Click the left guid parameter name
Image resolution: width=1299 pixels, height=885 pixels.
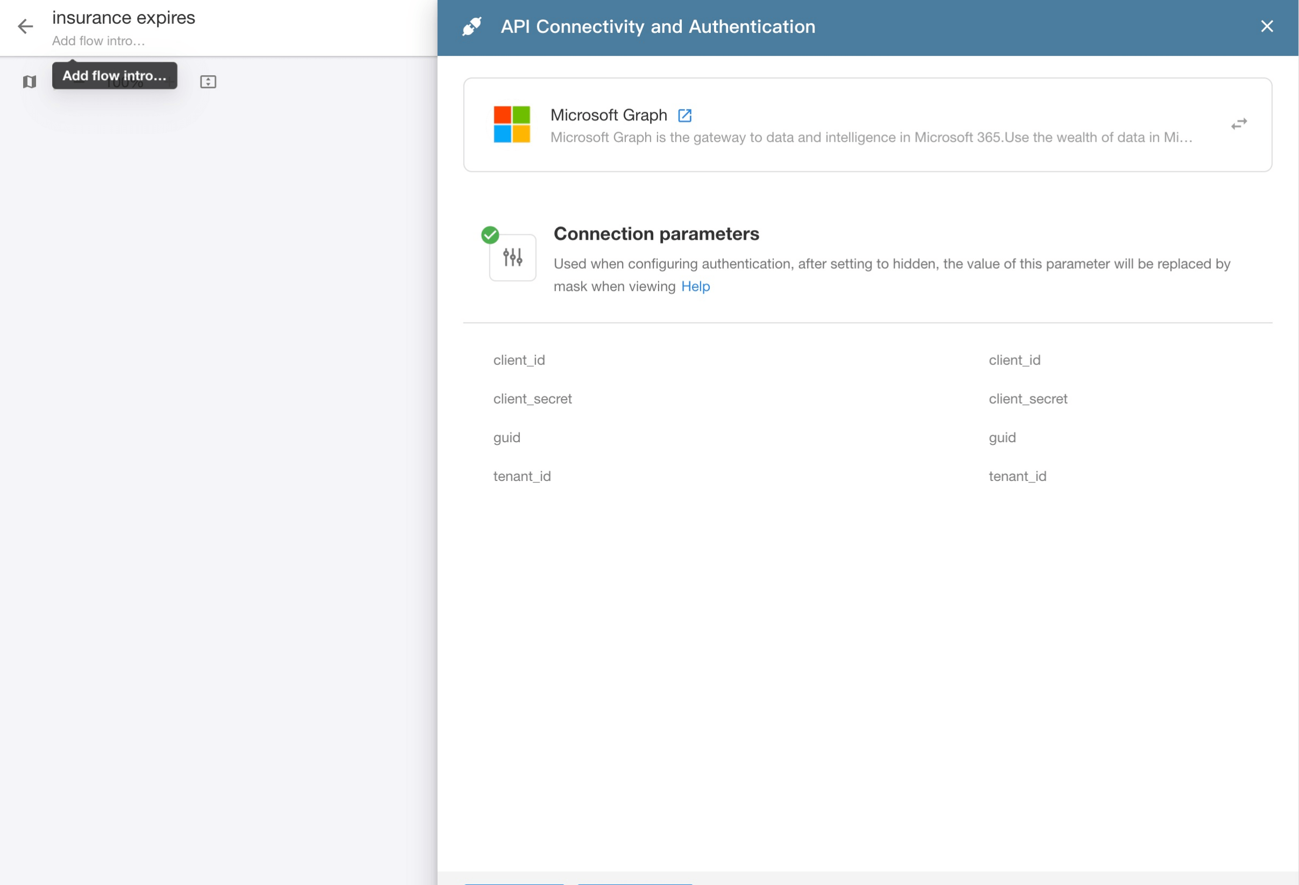point(506,437)
